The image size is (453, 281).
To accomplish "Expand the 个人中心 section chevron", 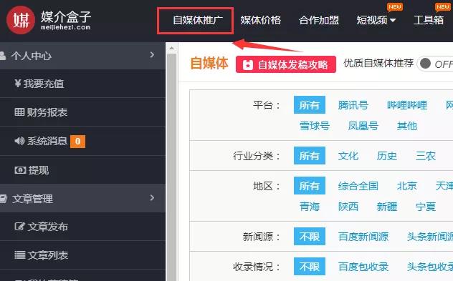I will pyautogui.click(x=152, y=55).
